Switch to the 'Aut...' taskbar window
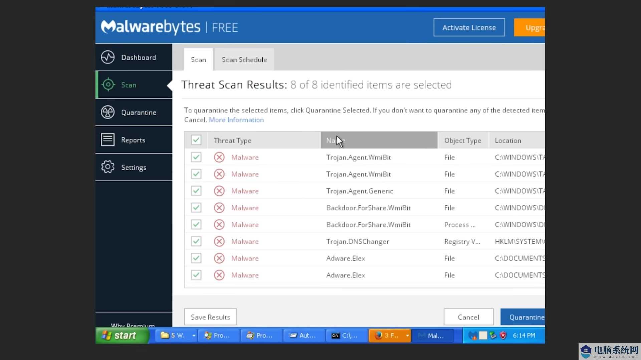Screen dimensions: 641x360 click(304, 335)
